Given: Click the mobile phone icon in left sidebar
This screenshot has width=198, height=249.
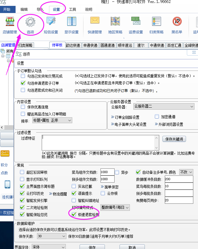Looking at the screenshot, I should pos(7,184).
